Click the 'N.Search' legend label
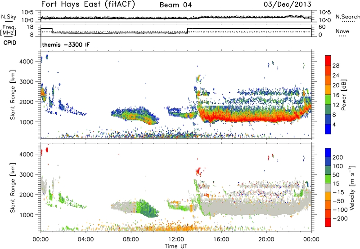 click(x=347, y=17)
